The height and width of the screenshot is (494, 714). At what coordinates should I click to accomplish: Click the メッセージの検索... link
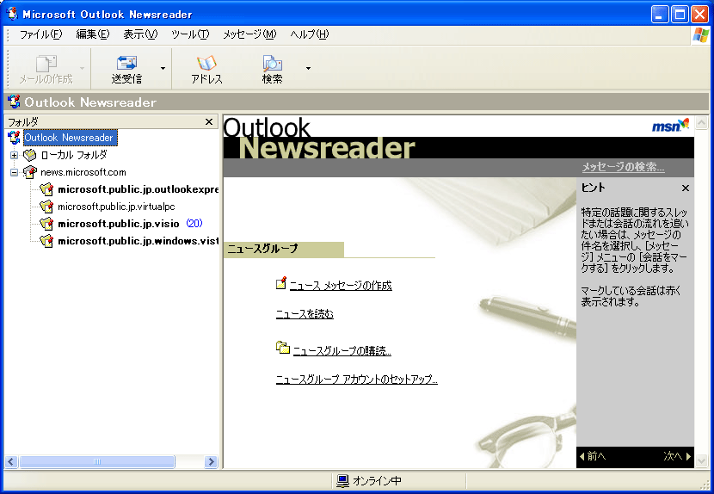[x=623, y=167]
